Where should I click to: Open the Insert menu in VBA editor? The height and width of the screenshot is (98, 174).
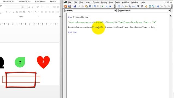pyautogui.click(x=88, y=2)
